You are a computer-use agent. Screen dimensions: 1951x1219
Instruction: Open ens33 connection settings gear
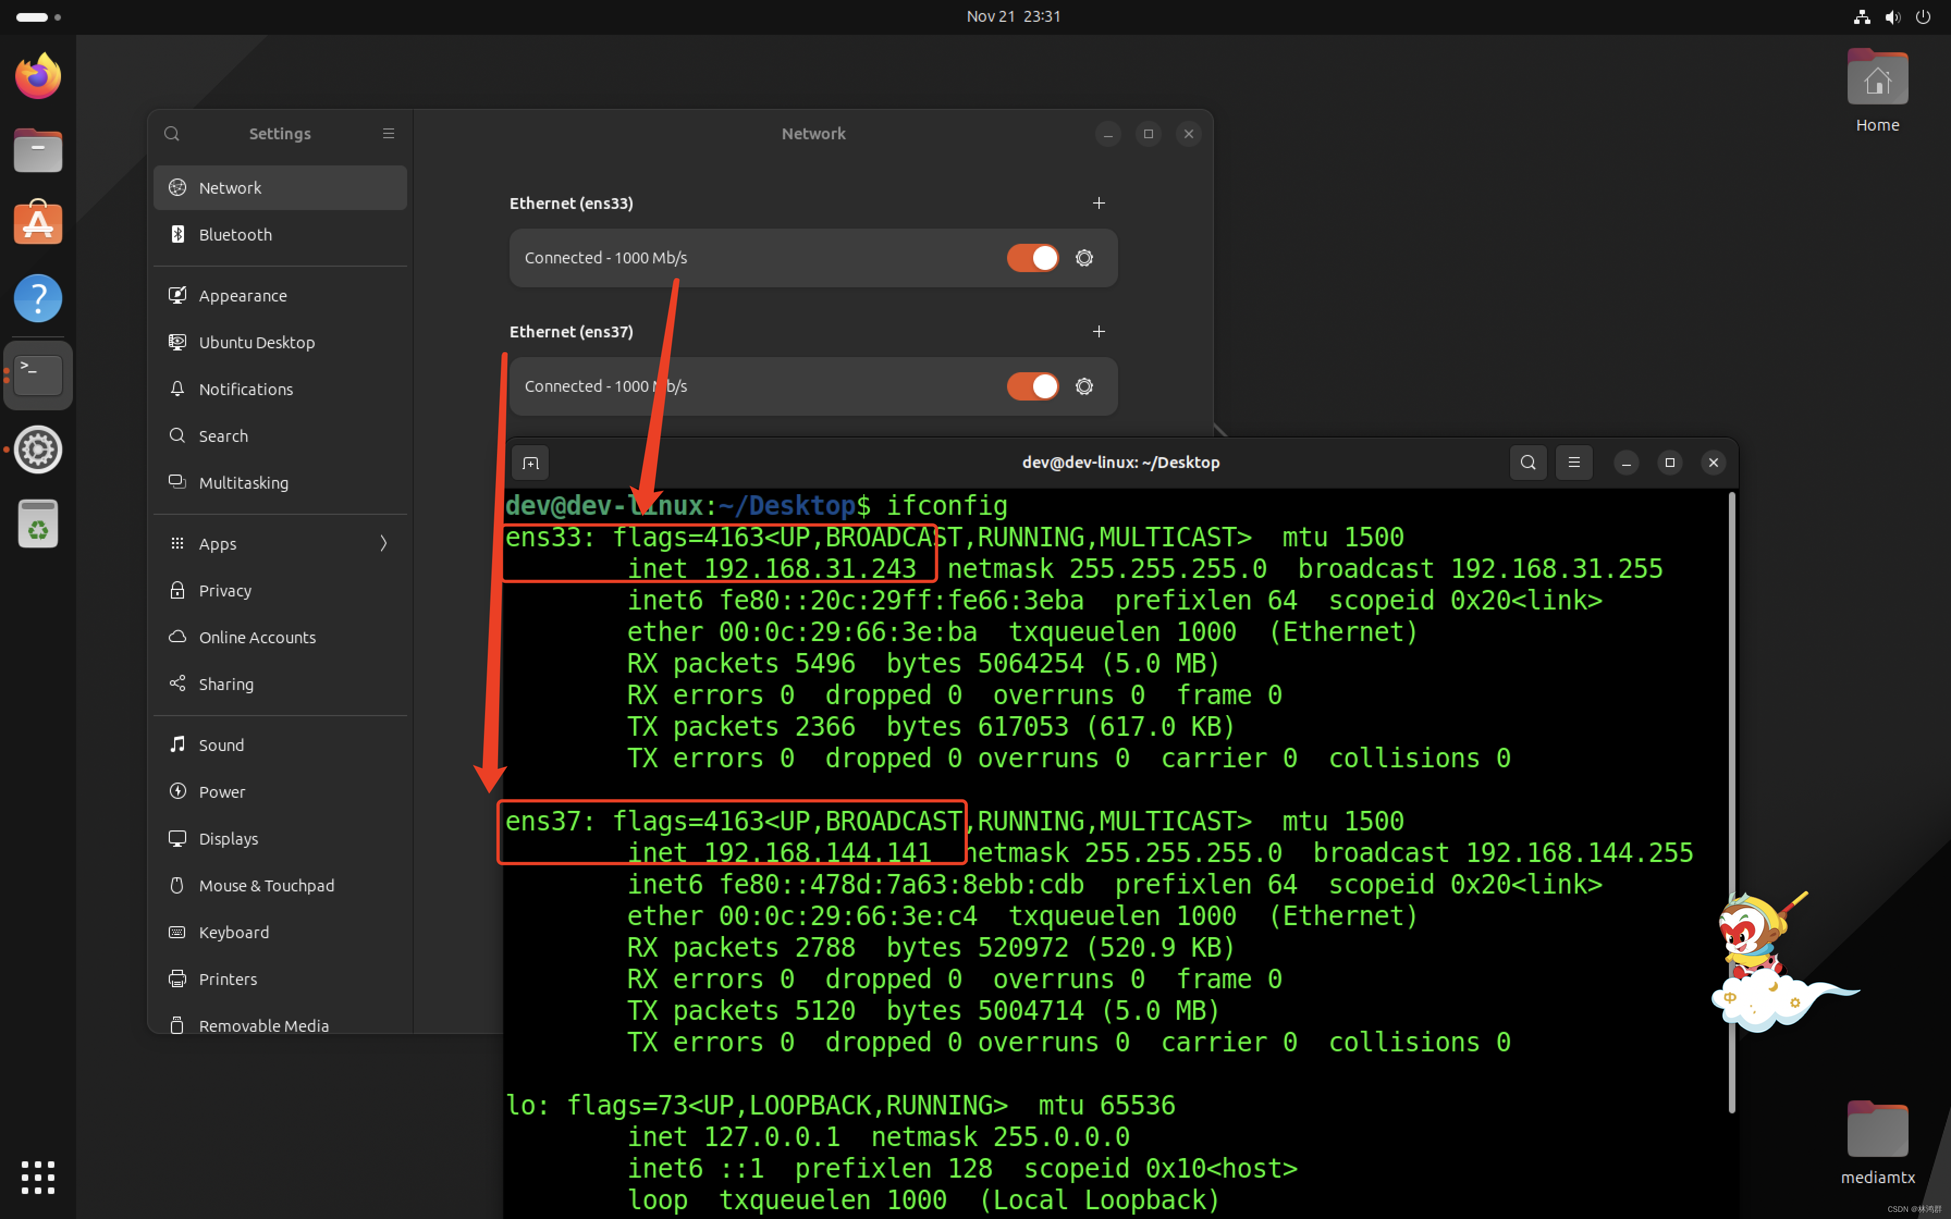[x=1084, y=258]
